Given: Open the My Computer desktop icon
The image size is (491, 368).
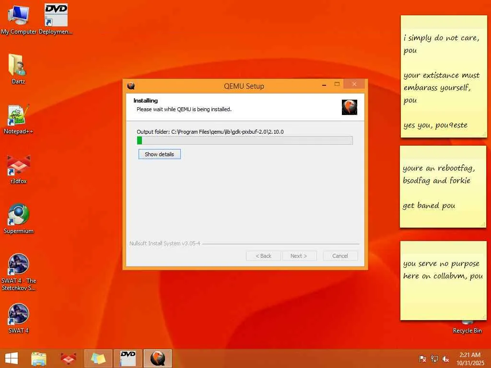Looking at the screenshot, I should click(19, 19).
